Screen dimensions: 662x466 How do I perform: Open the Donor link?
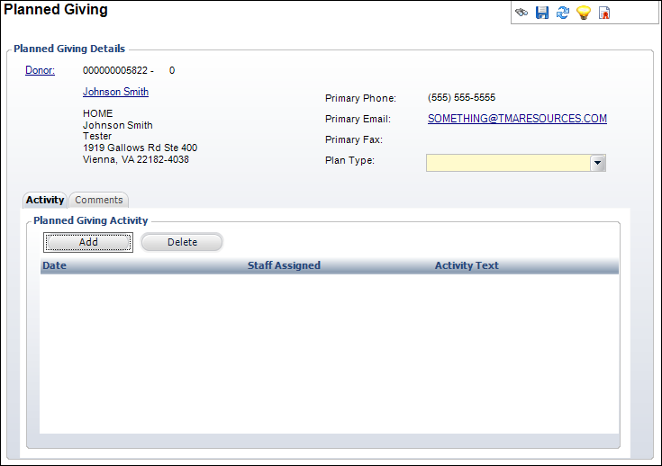(41, 70)
